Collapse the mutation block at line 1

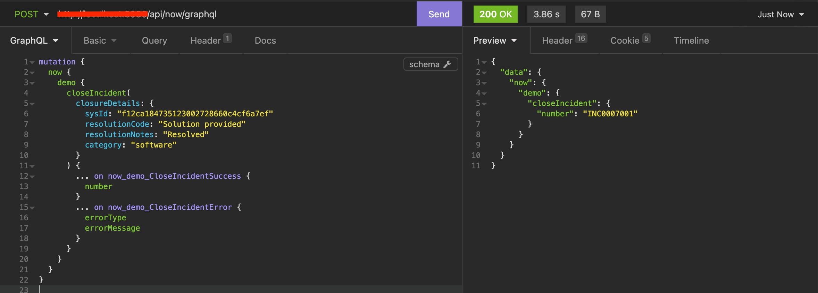pos(32,63)
